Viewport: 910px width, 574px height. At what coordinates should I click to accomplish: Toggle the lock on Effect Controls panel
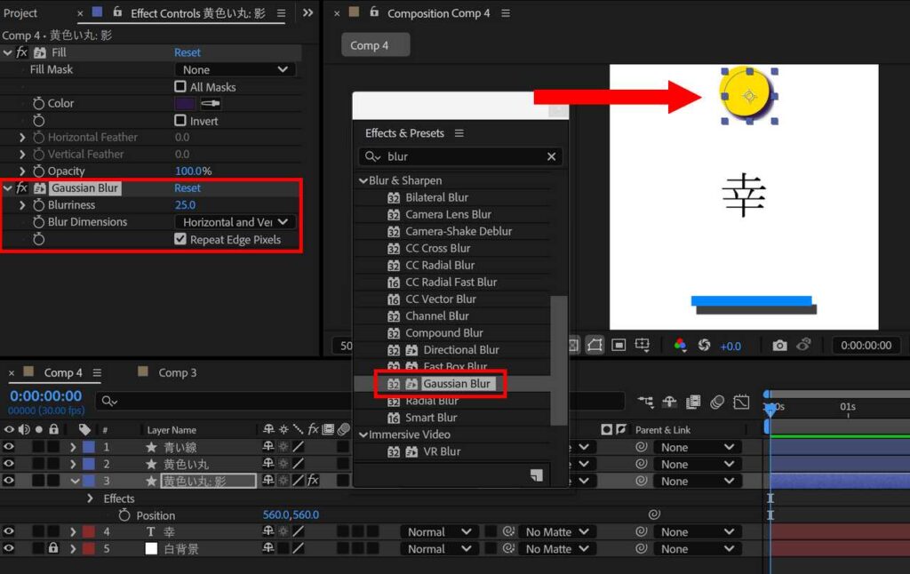pos(117,12)
